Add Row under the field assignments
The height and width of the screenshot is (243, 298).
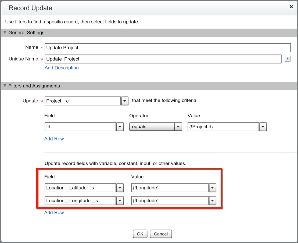point(54,213)
